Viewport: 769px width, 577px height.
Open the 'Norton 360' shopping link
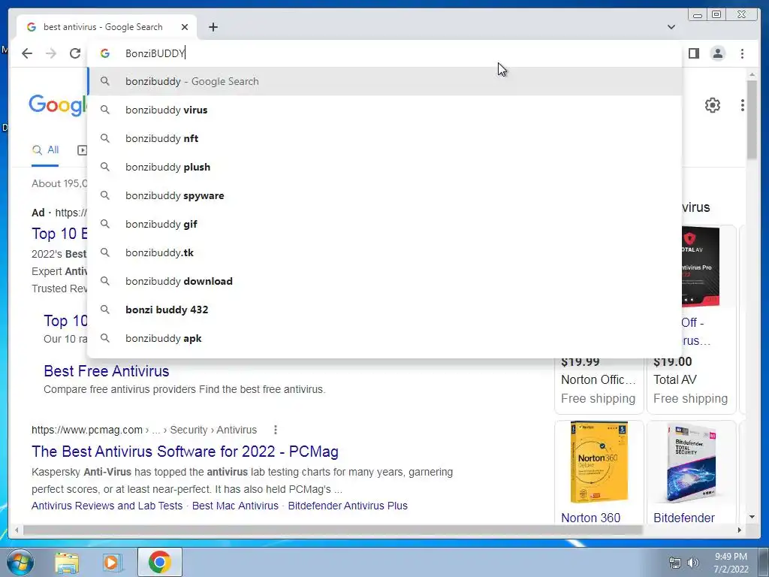click(590, 518)
